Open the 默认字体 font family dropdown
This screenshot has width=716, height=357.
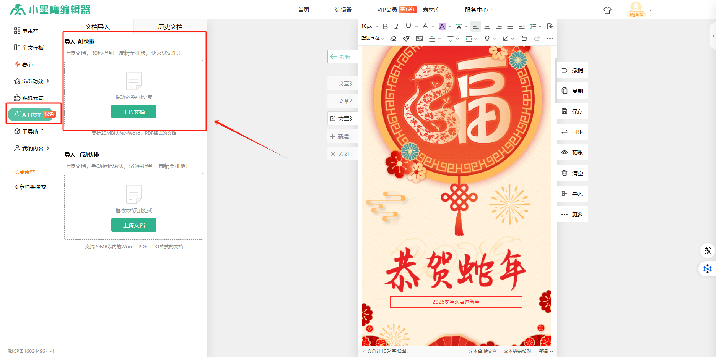point(373,39)
